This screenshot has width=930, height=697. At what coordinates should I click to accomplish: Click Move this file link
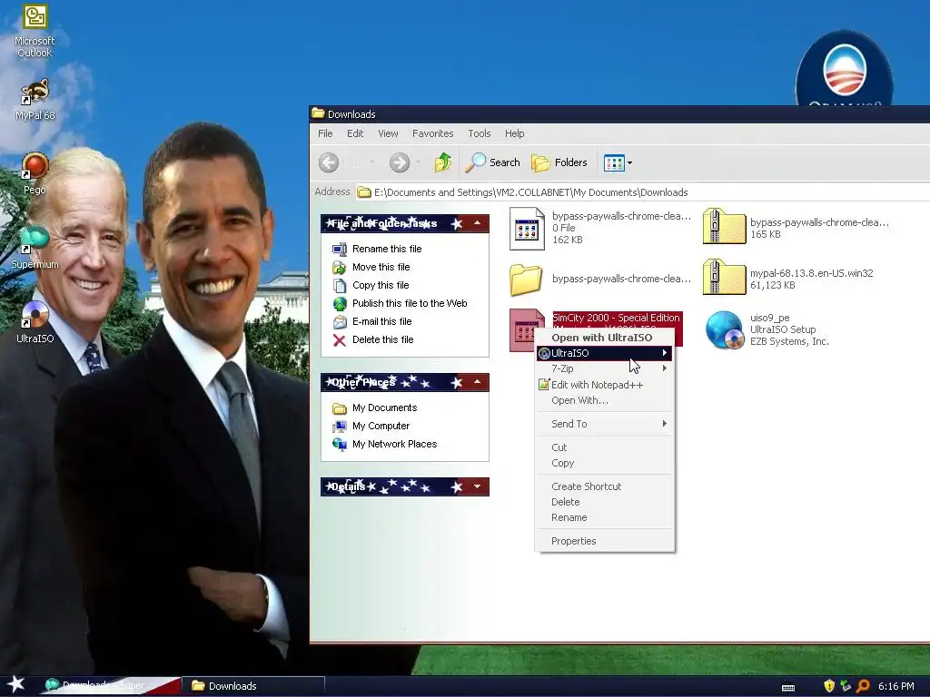point(381,267)
